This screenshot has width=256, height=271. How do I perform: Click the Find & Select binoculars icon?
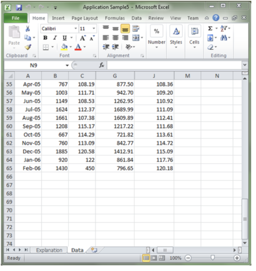[224, 37]
